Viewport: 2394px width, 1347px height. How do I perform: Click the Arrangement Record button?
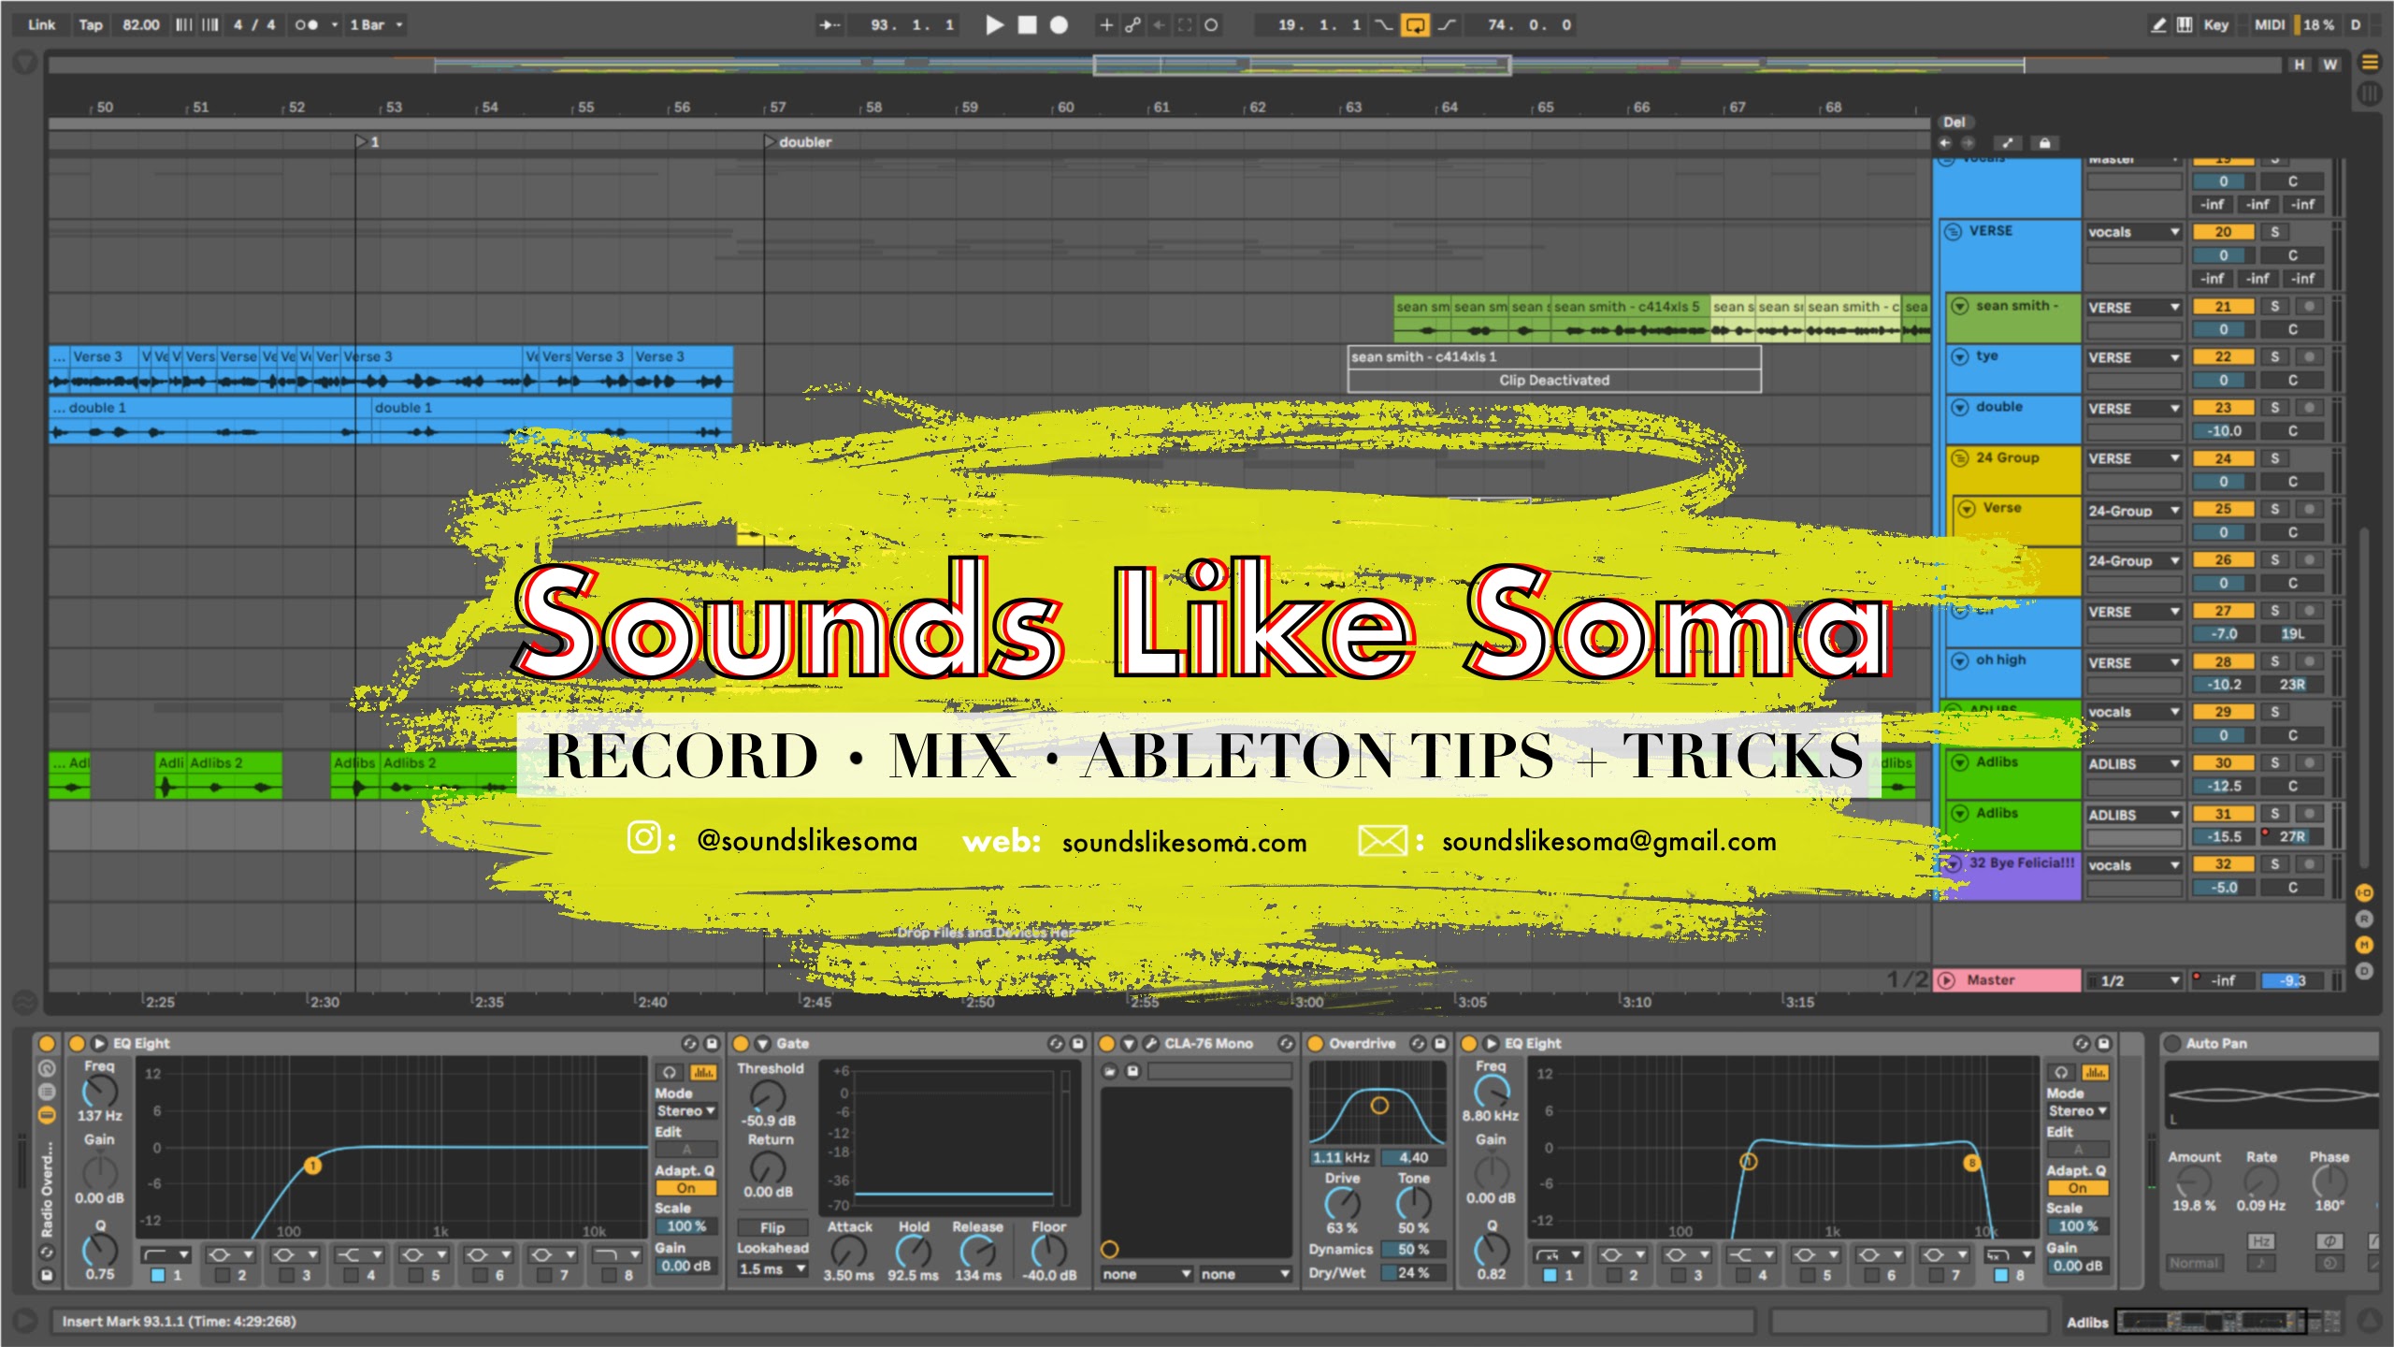coord(1059,25)
